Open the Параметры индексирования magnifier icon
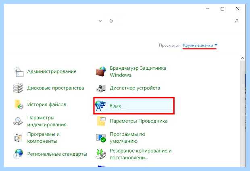 [18, 121]
